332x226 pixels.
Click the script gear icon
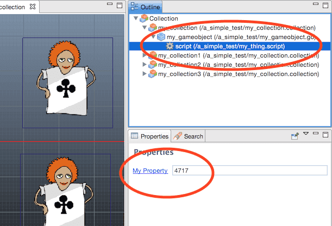[x=169, y=46]
